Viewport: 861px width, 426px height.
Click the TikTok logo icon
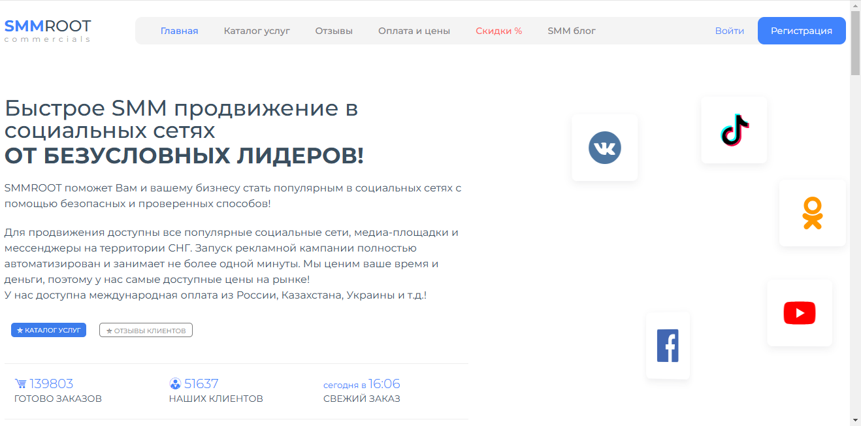coord(735,130)
